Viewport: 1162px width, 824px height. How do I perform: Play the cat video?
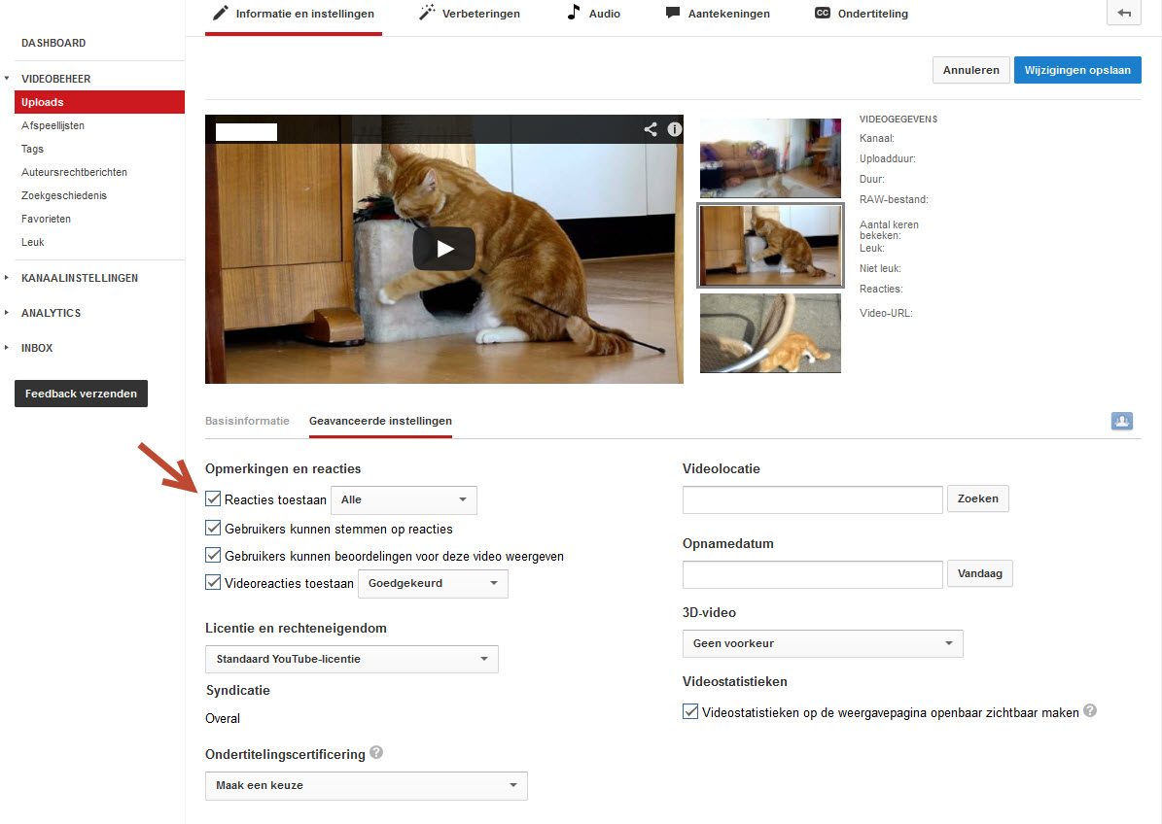[x=443, y=249]
